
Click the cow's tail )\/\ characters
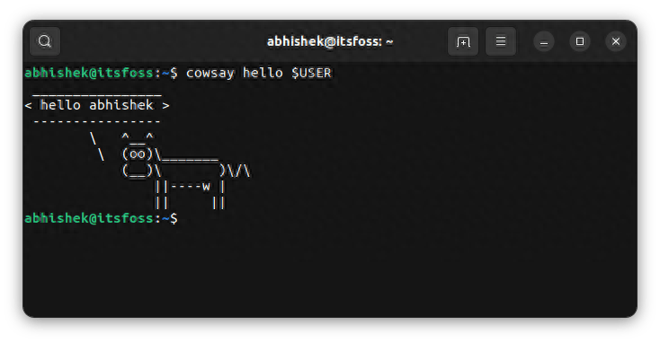tap(235, 171)
